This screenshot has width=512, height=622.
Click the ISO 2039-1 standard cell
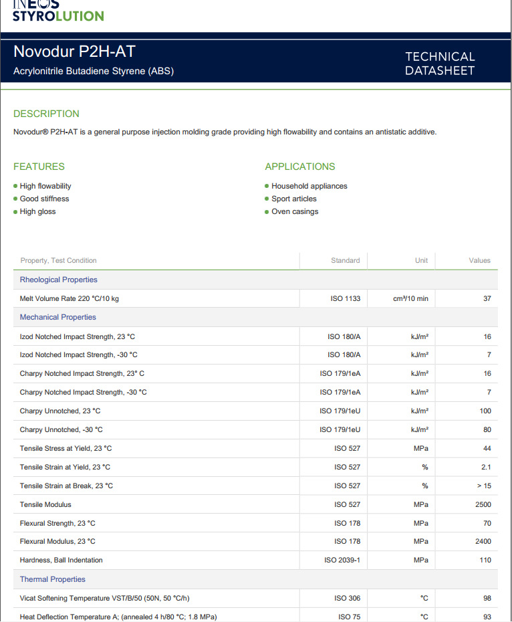coord(342,560)
